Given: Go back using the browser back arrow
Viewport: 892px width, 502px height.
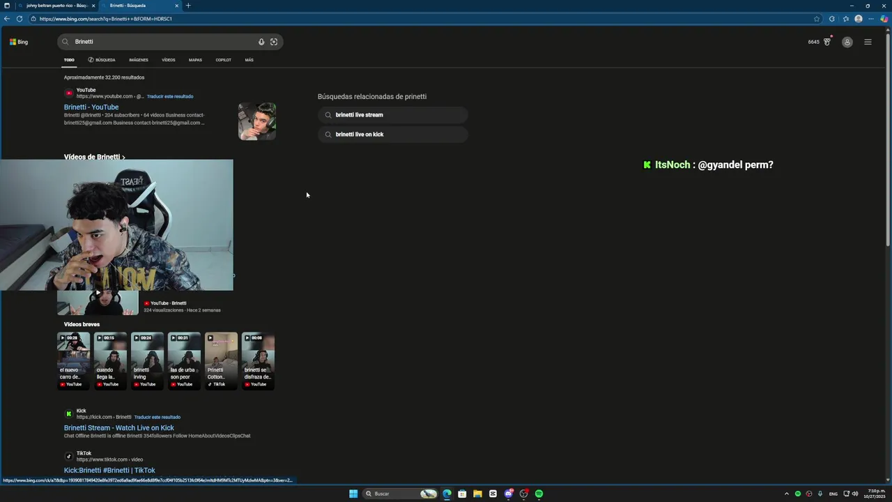Looking at the screenshot, I should (7, 19).
